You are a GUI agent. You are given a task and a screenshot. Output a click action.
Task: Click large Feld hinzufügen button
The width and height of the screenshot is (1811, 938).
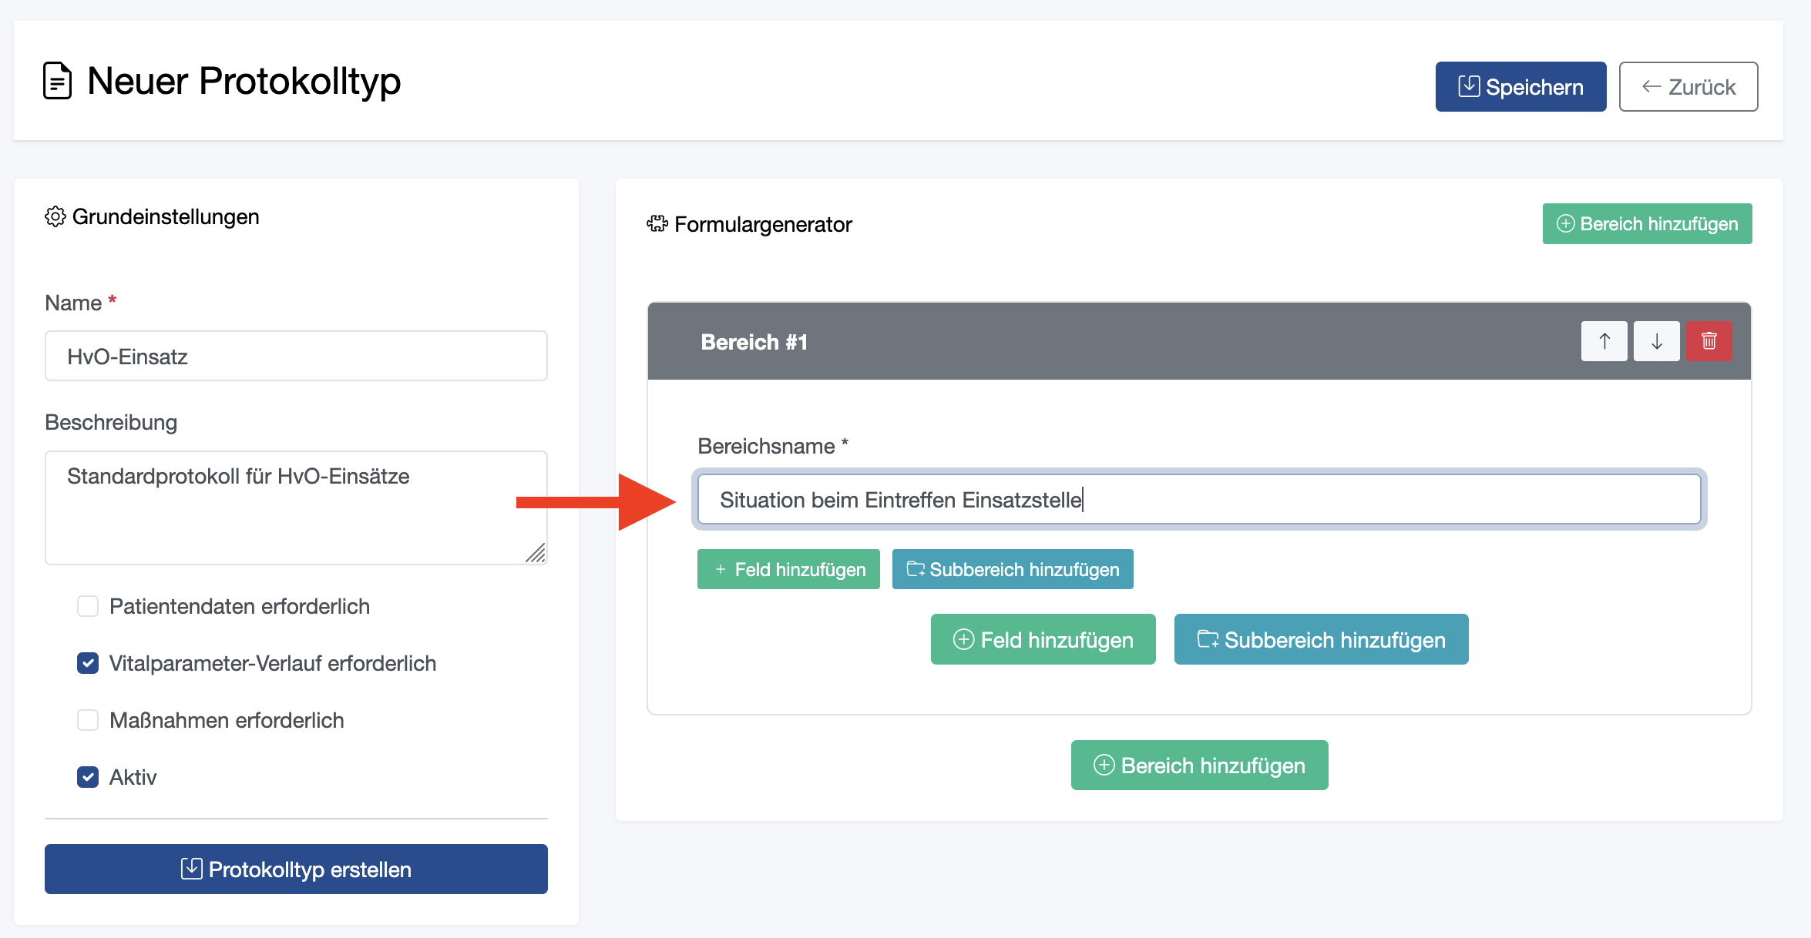[x=1043, y=639]
